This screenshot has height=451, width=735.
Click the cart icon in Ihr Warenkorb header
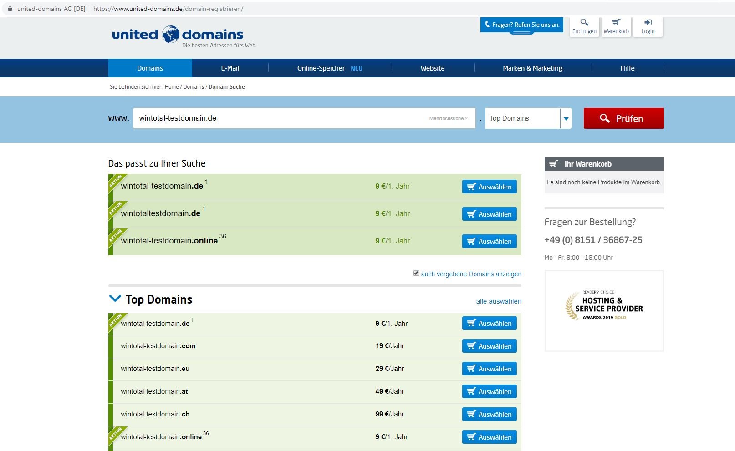coord(553,164)
